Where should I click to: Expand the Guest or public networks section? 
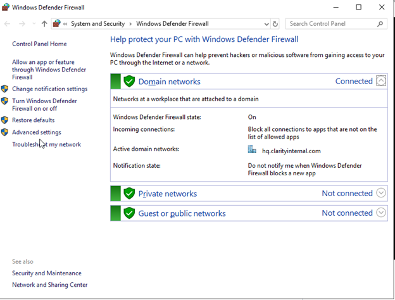coord(381,213)
